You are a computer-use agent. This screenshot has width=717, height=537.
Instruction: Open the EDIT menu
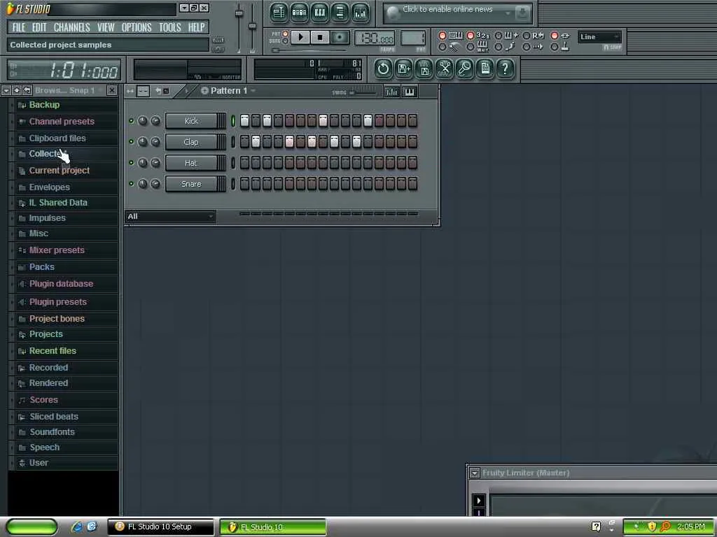pyautogui.click(x=39, y=27)
